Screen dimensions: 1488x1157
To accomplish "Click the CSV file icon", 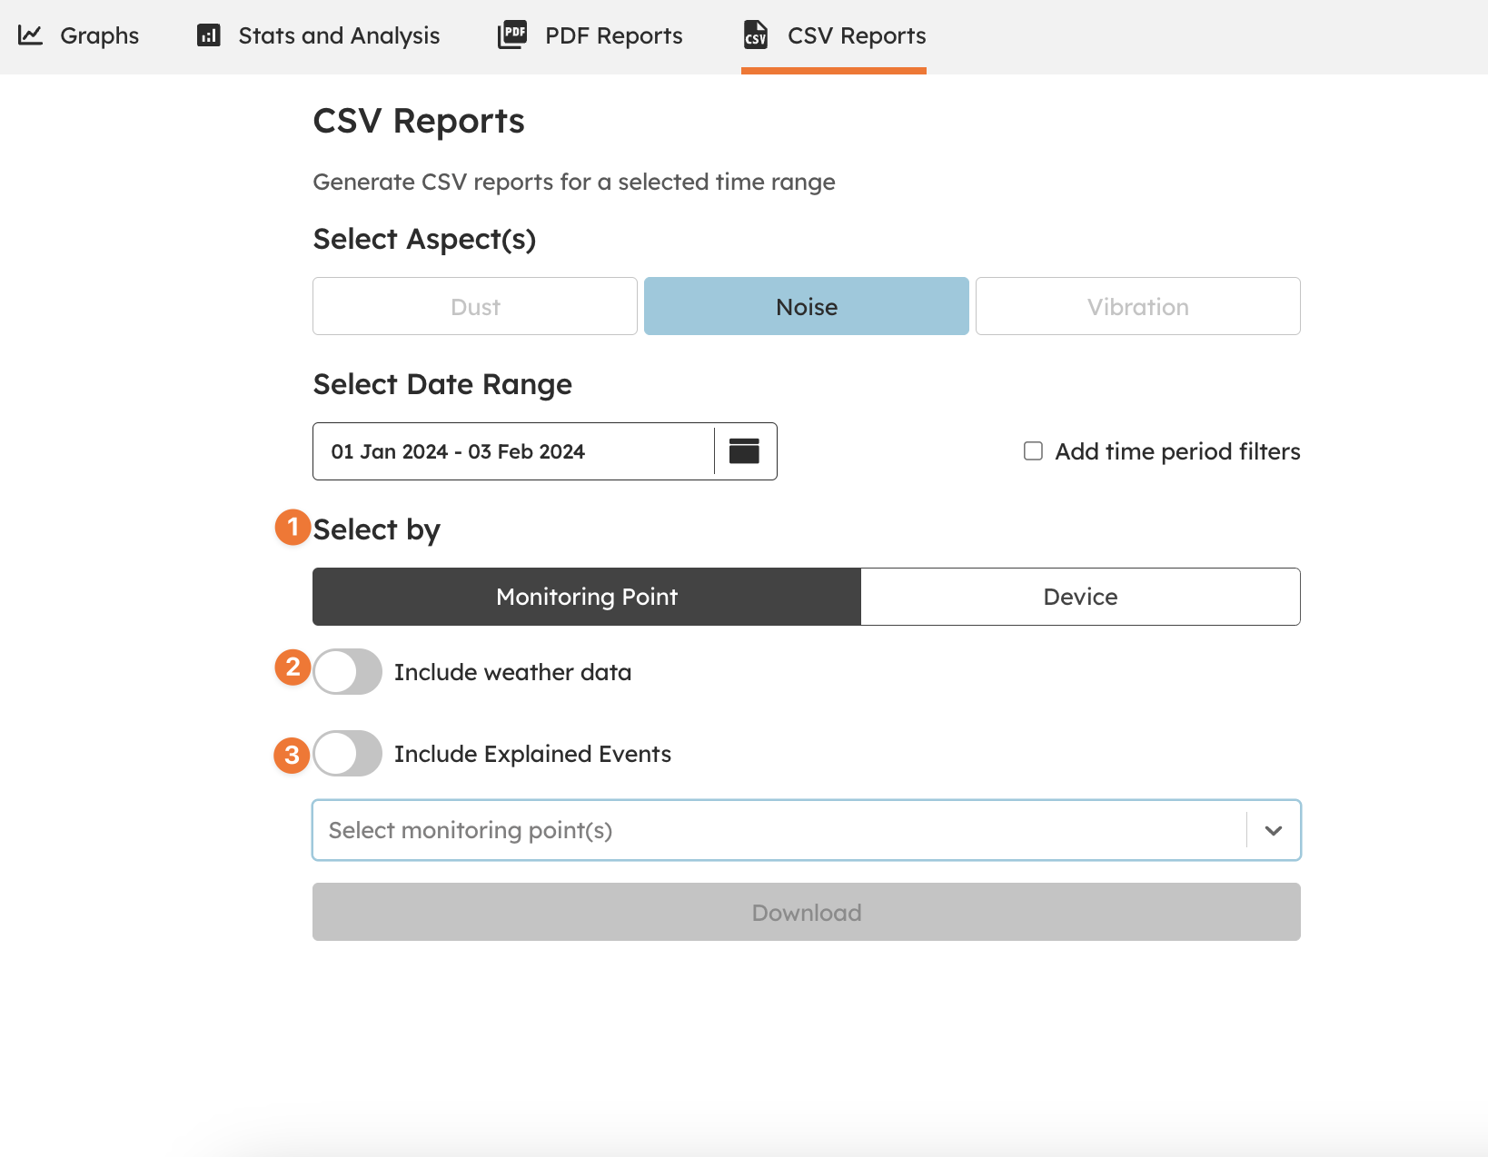I will point(755,36).
